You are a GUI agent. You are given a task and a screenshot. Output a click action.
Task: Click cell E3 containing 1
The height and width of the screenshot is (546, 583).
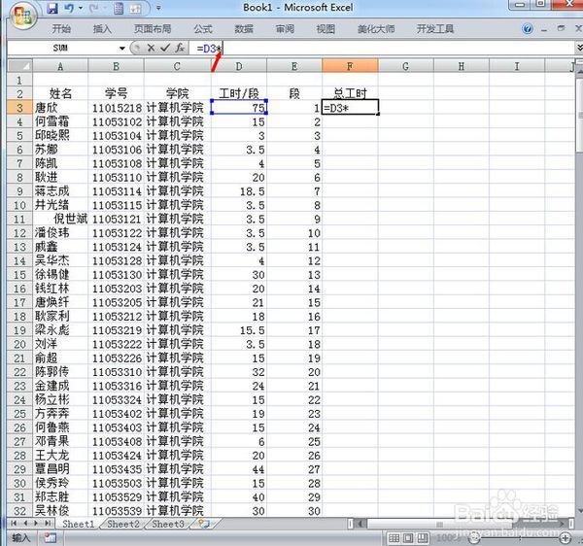294,108
